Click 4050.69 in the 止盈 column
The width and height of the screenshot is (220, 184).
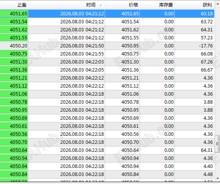click(x=18, y=118)
